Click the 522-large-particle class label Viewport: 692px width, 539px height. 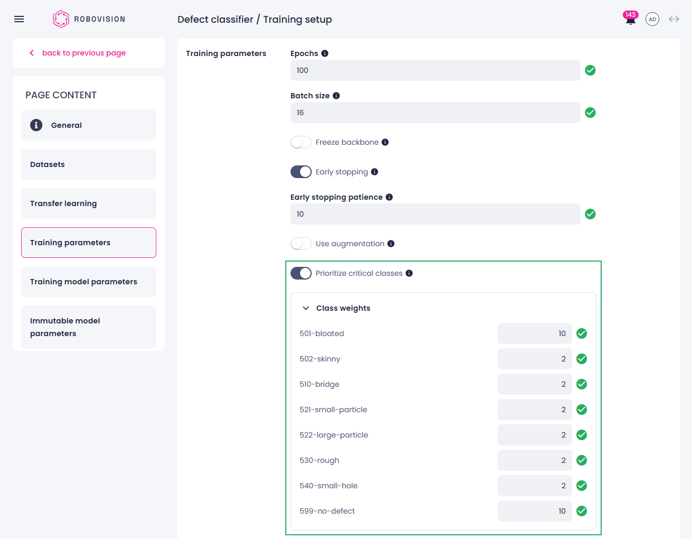pyautogui.click(x=334, y=435)
